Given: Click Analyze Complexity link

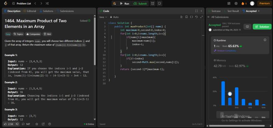Looking at the screenshot, I should 225,51.
